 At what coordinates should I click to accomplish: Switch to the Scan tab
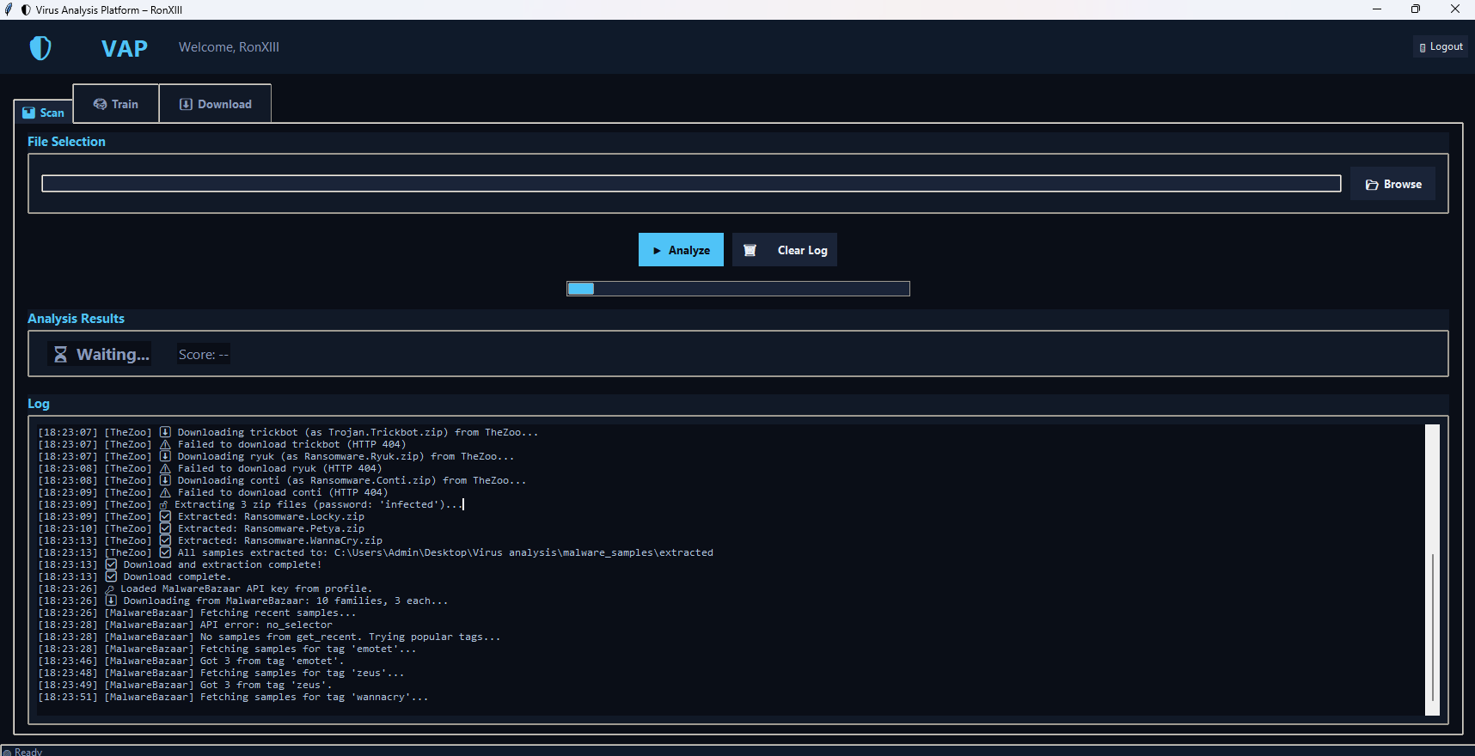(43, 113)
